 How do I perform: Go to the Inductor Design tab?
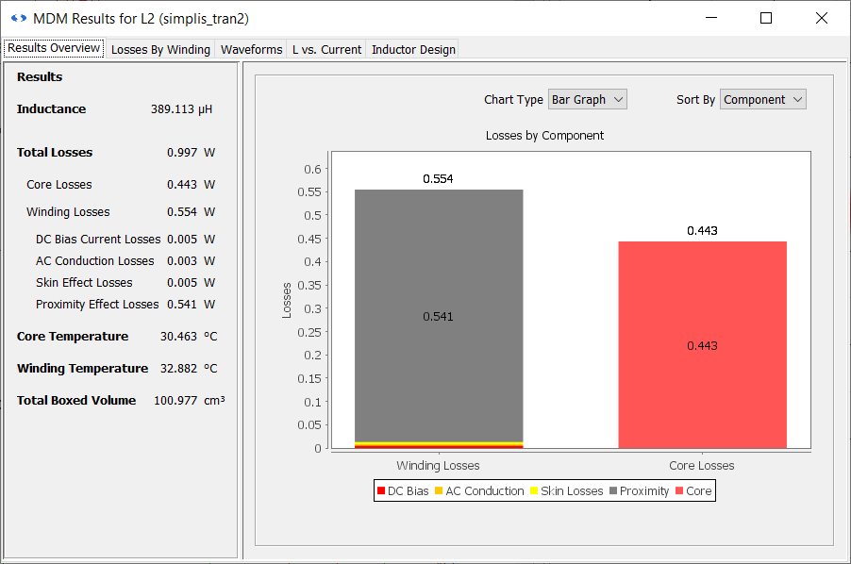click(413, 49)
